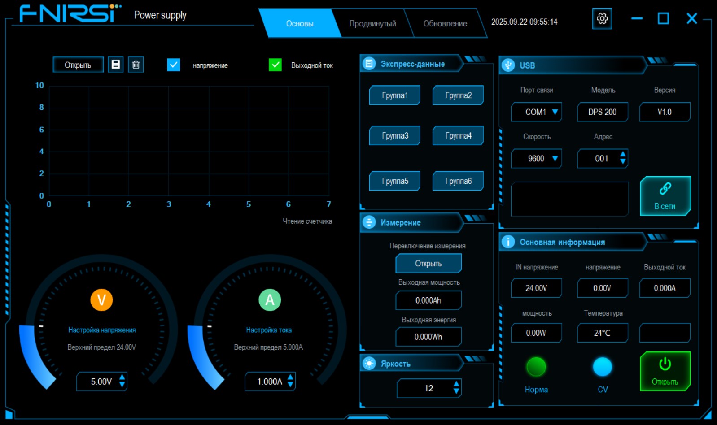This screenshot has height=425, width=717.
Task: Click the 0.00W power value
Action: (x=536, y=333)
